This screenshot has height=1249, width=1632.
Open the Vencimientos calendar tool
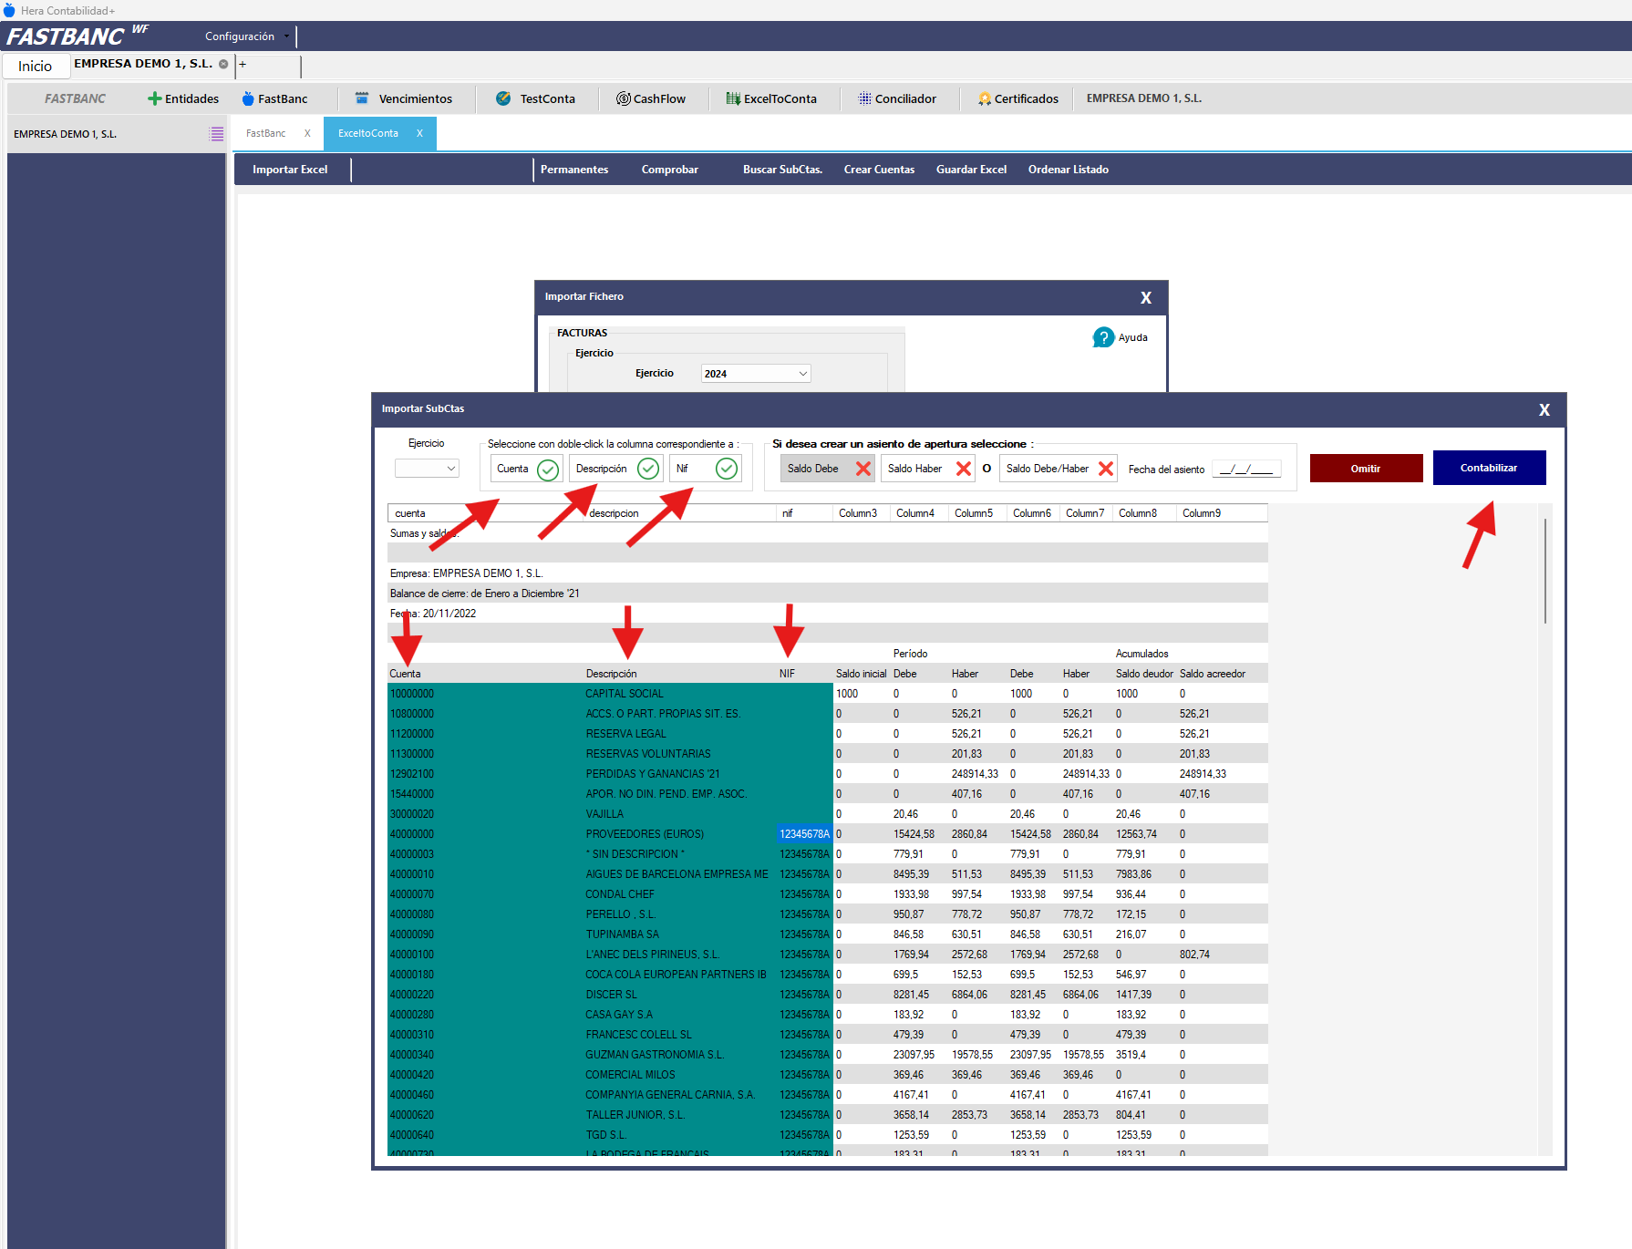(x=403, y=98)
